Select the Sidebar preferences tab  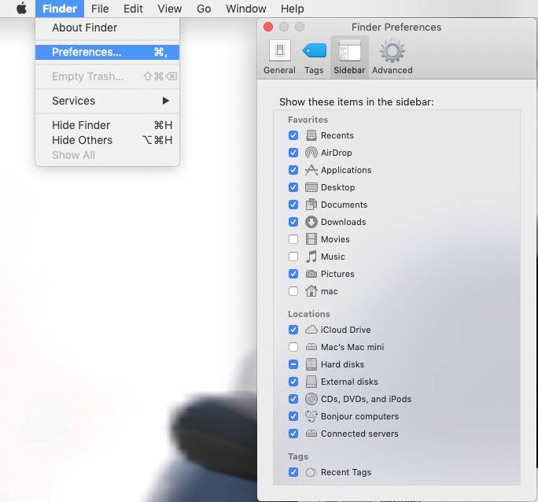(349, 57)
